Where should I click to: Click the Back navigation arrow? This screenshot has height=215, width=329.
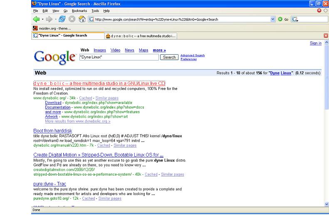point(36,19)
